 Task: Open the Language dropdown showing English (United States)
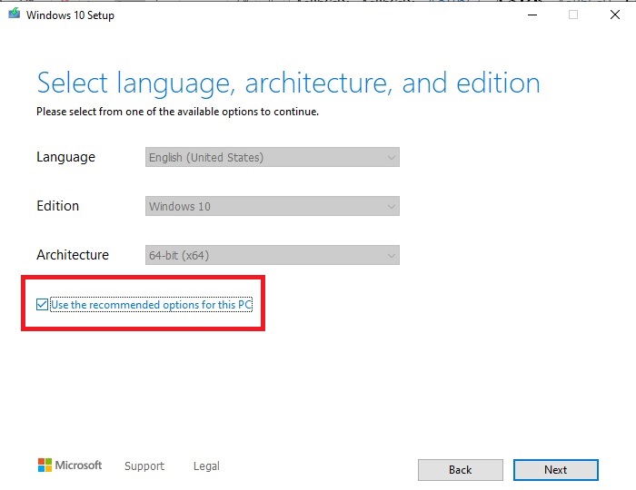(273, 158)
